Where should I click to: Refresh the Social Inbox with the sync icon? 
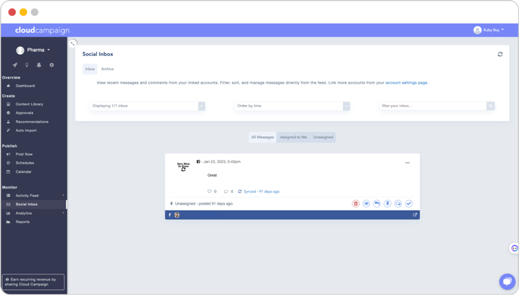(500, 54)
